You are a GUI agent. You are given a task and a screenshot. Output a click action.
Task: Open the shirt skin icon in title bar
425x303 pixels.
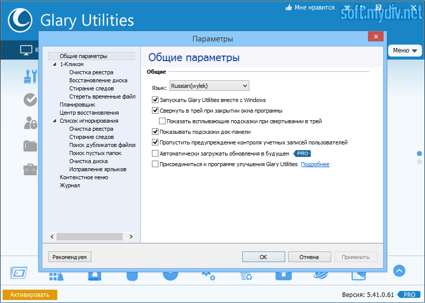click(347, 8)
